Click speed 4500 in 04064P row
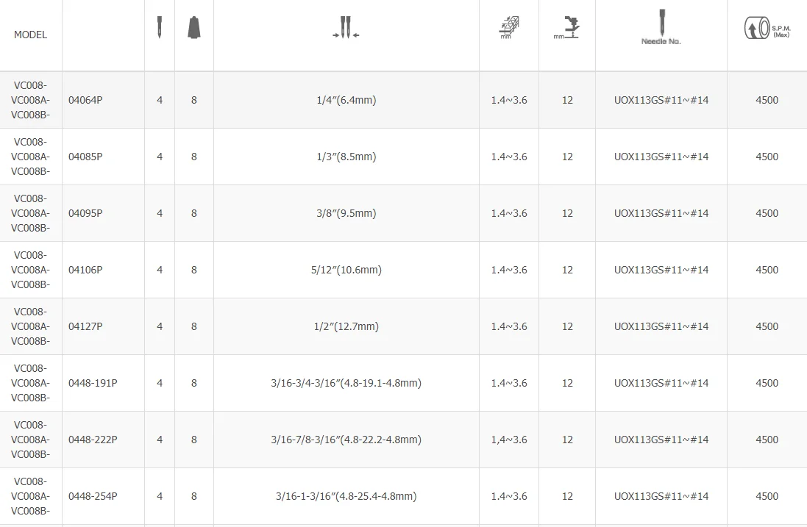 click(767, 100)
